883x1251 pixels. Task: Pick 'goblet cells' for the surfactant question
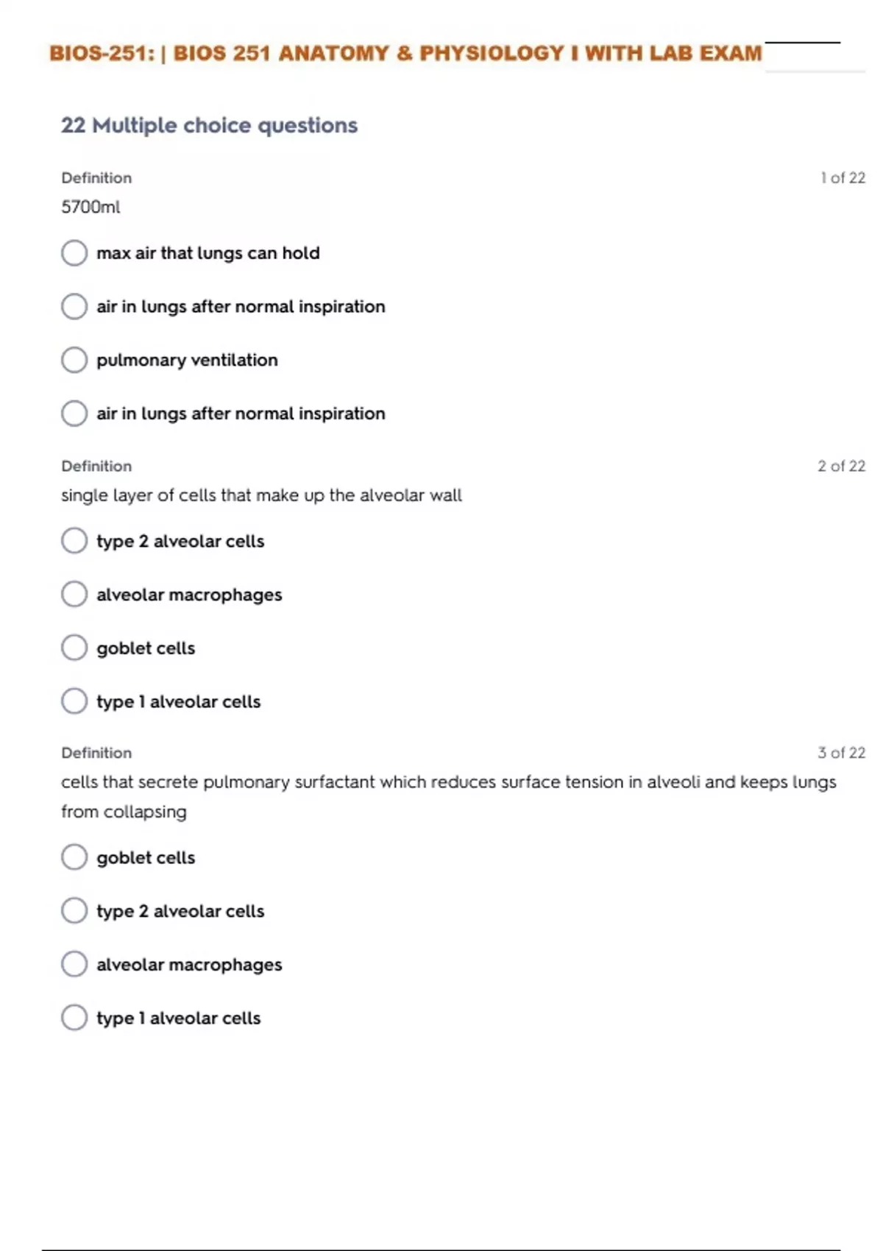point(74,857)
